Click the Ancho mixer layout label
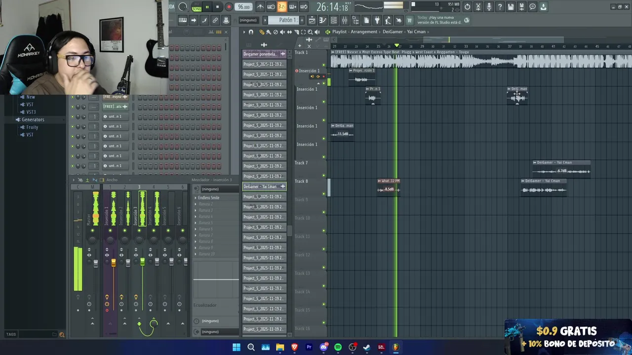The width and height of the screenshot is (632, 355). point(112,180)
